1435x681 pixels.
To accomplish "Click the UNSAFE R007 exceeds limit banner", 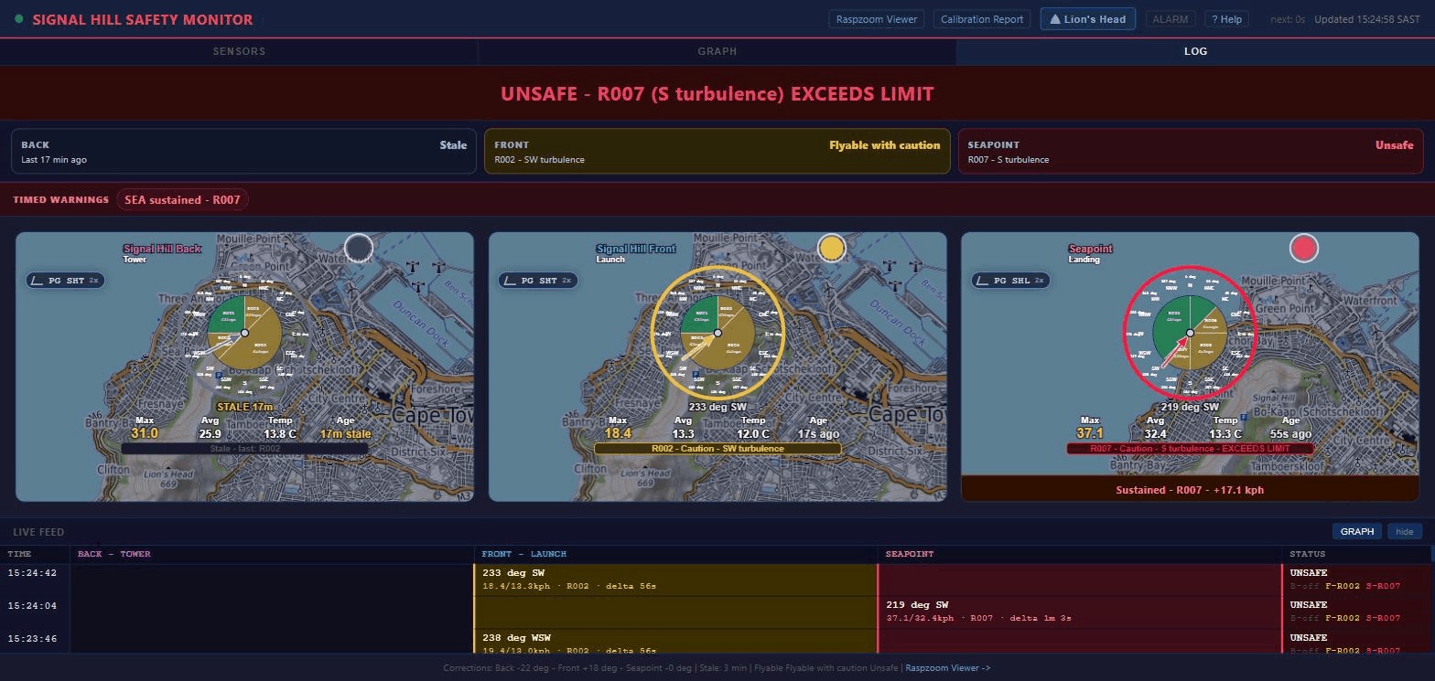I will (717, 93).
